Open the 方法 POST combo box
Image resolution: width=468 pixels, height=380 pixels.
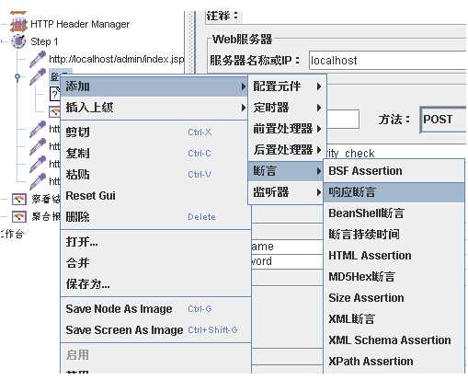click(x=443, y=120)
